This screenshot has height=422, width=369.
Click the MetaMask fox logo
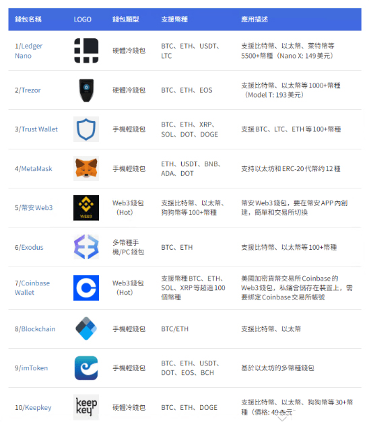(86, 168)
